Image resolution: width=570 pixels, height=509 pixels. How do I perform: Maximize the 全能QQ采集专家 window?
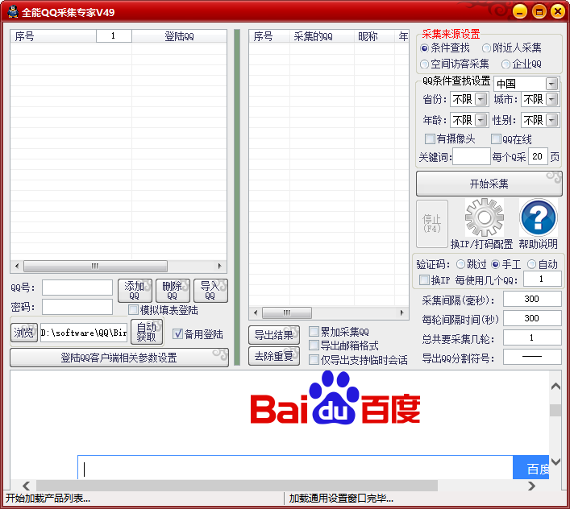tap(539, 12)
